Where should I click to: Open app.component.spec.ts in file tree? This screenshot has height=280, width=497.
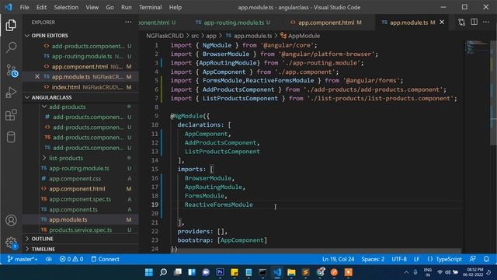coord(81,199)
